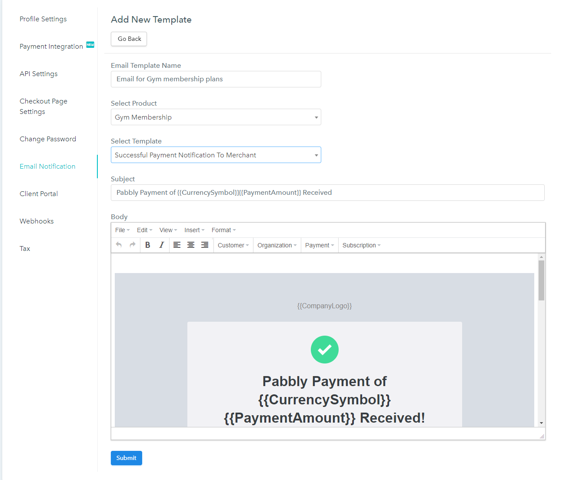Center align the text
Screen dimensions: 566x480
pos(191,245)
